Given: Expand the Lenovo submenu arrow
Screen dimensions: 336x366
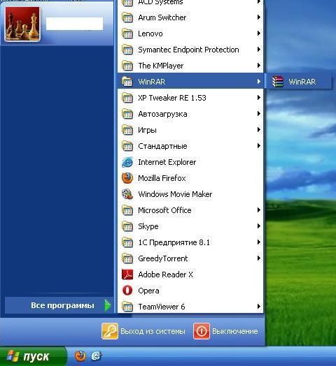Looking at the screenshot, I should point(259,34).
